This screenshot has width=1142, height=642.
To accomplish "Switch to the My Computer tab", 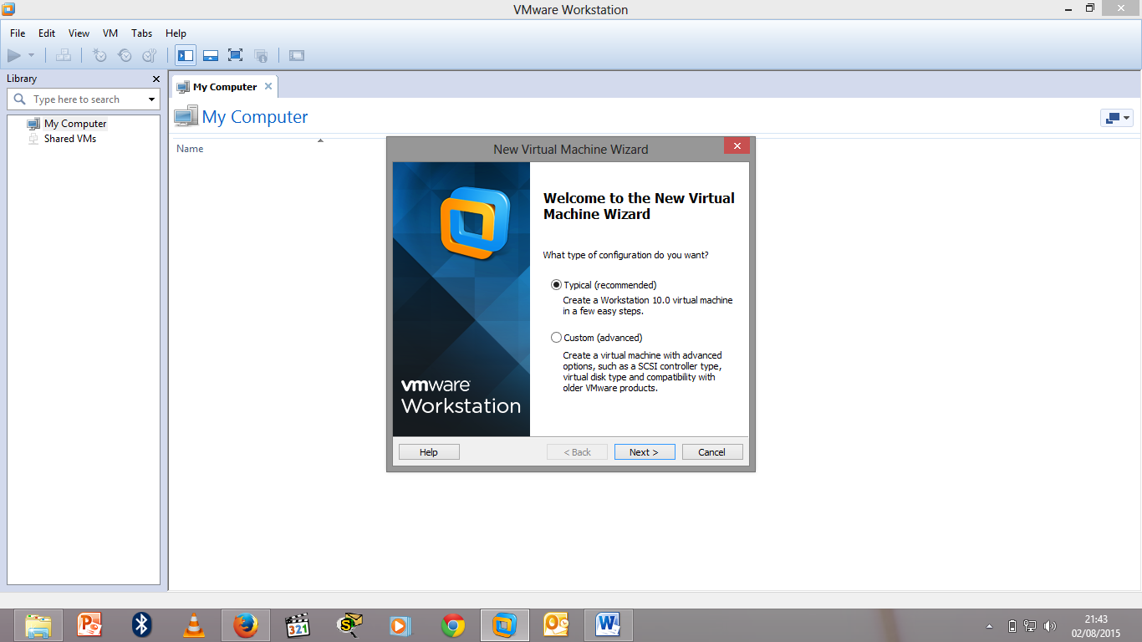I will point(223,86).
